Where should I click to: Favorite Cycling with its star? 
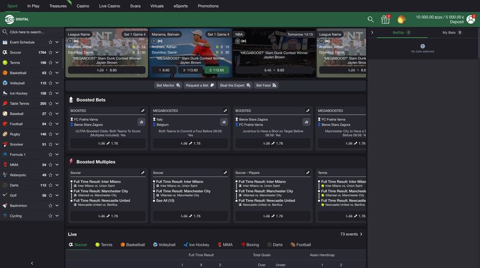tap(50, 216)
